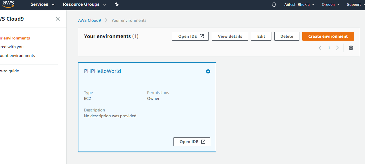The height and width of the screenshot is (164, 365).
Task: Click the AWS logo icon
Action: click(x=8, y=4)
